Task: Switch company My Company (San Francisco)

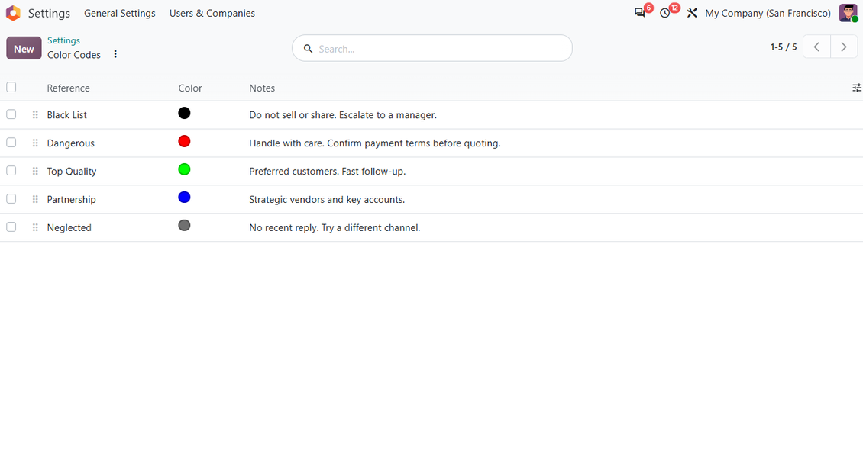Action: tap(768, 13)
